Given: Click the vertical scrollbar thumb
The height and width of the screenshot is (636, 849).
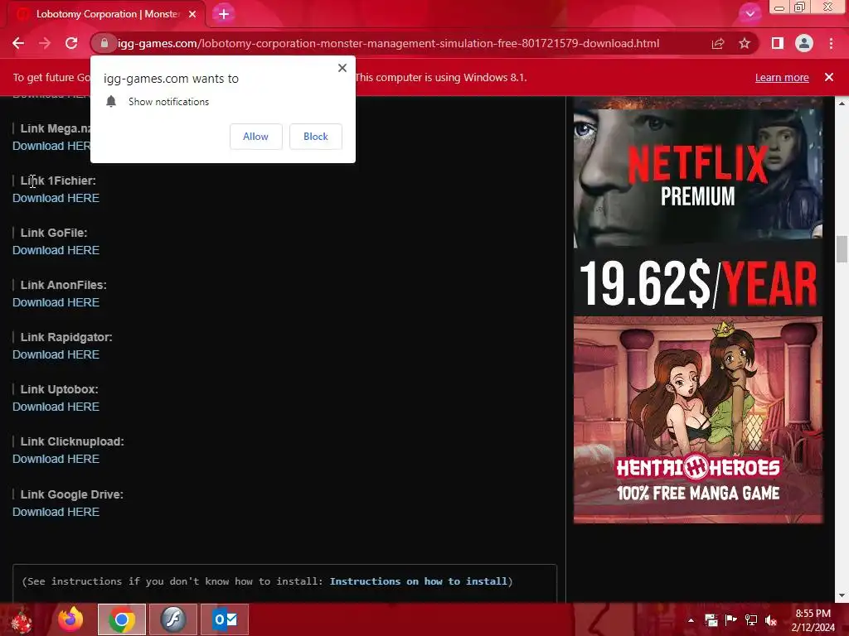Looking at the screenshot, I should pos(842,248).
